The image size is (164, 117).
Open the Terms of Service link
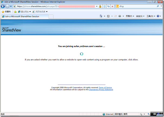[105, 87]
